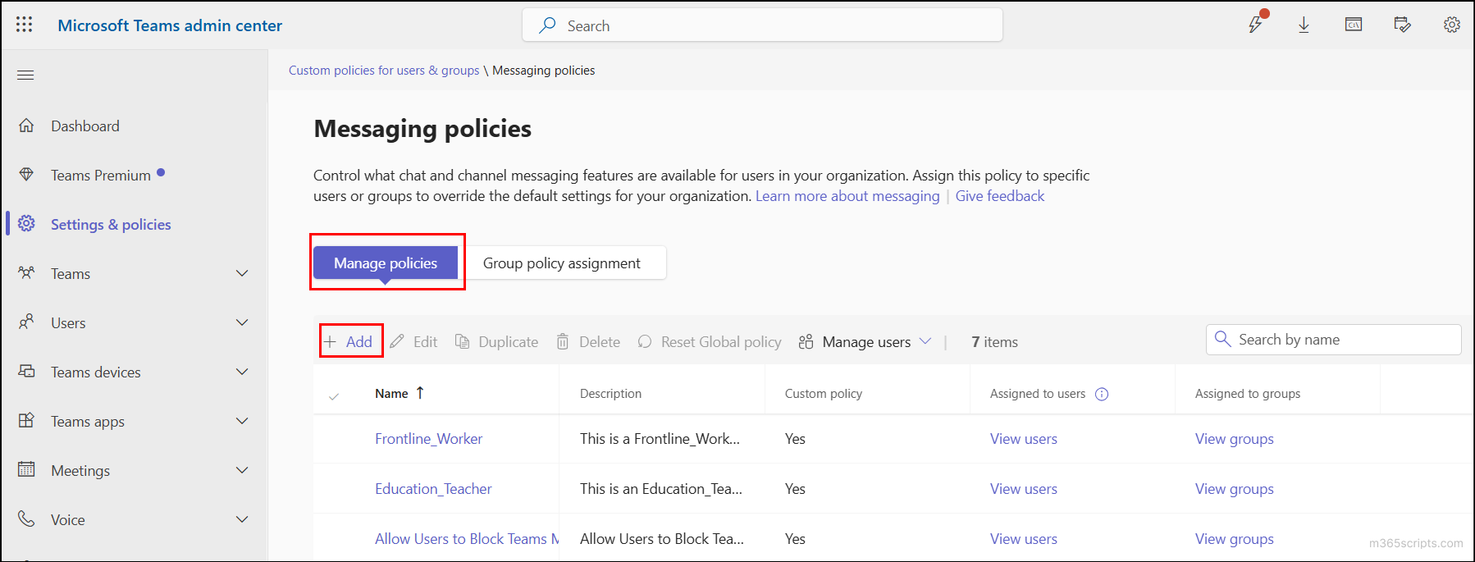Viewport: 1475px width, 562px height.
Task: Click the magnifier in Search by name
Action: click(1222, 339)
